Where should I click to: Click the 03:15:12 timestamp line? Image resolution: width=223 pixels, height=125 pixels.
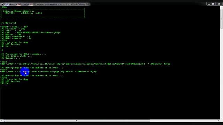[x=8, y=23]
